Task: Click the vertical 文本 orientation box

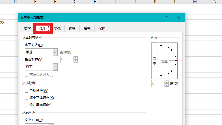Action: 154,61
